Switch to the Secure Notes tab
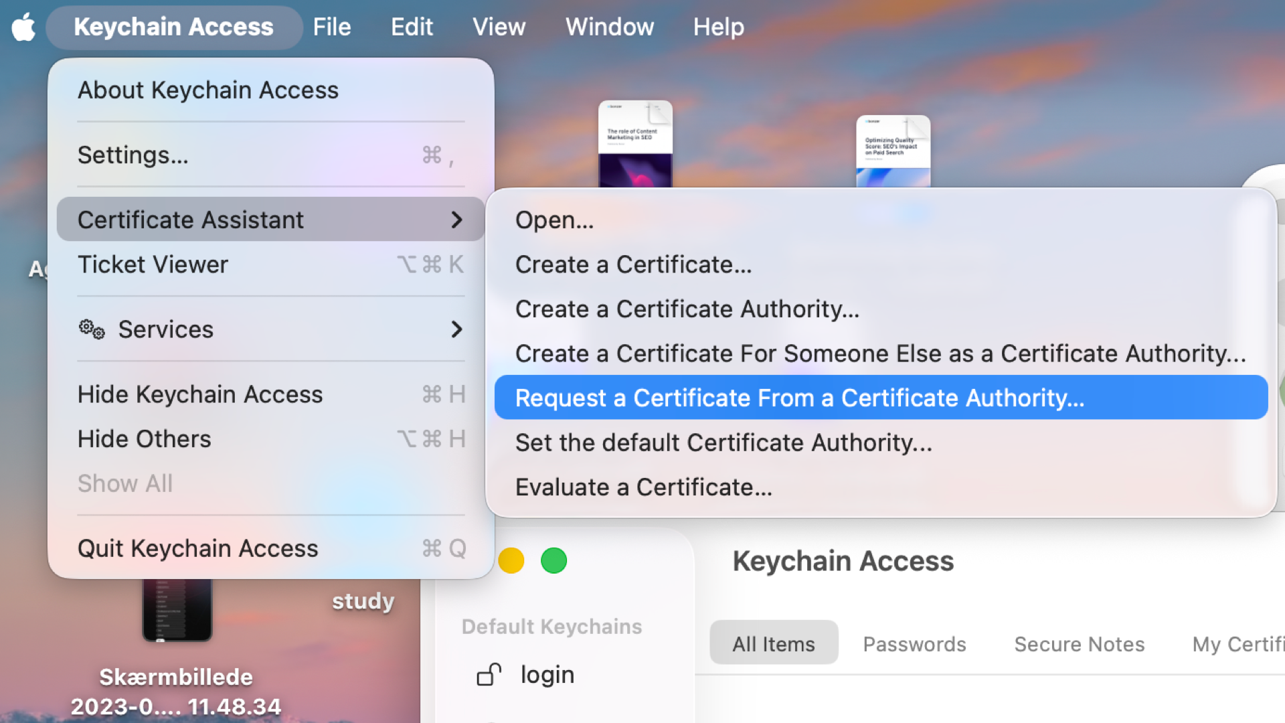 [x=1079, y=644]
